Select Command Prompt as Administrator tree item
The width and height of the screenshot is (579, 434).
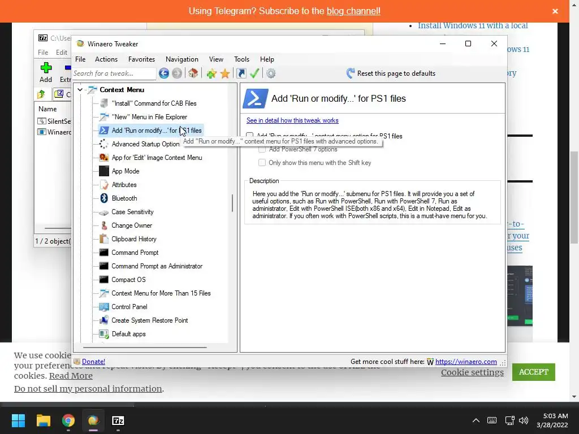point(157,266)
